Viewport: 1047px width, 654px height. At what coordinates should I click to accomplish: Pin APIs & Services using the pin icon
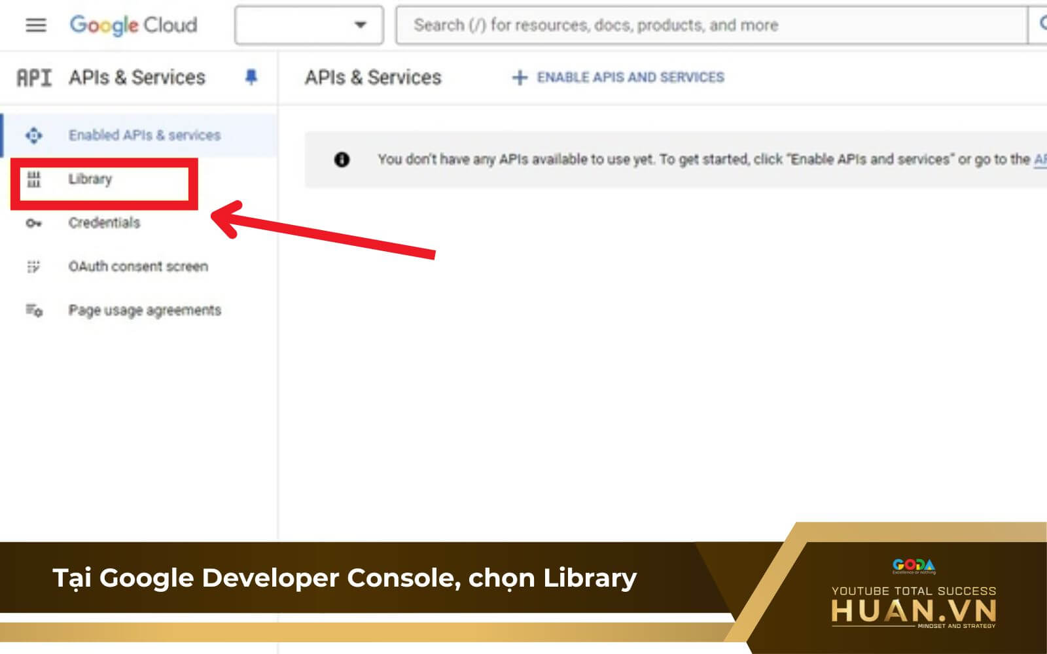point(251,77)
